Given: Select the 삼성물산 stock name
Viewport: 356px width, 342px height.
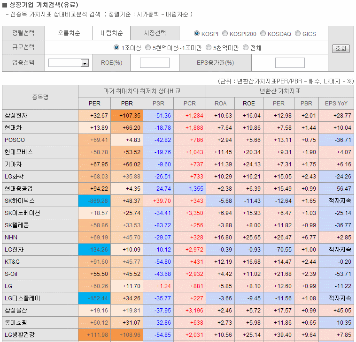Looking at the screenshot, I should [x=16, y=311].
